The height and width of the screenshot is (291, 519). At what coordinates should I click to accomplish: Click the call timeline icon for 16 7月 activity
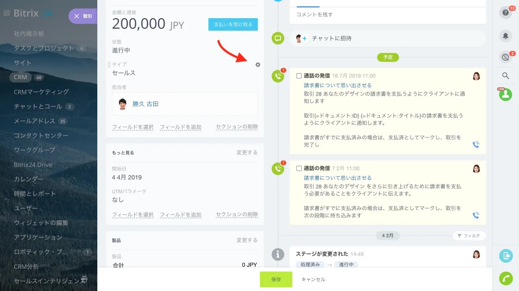click(x=278, y=76)
